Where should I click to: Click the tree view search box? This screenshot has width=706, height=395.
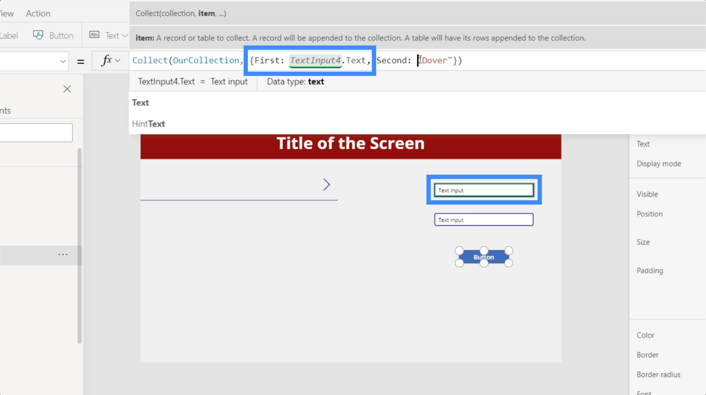(36, 133)
